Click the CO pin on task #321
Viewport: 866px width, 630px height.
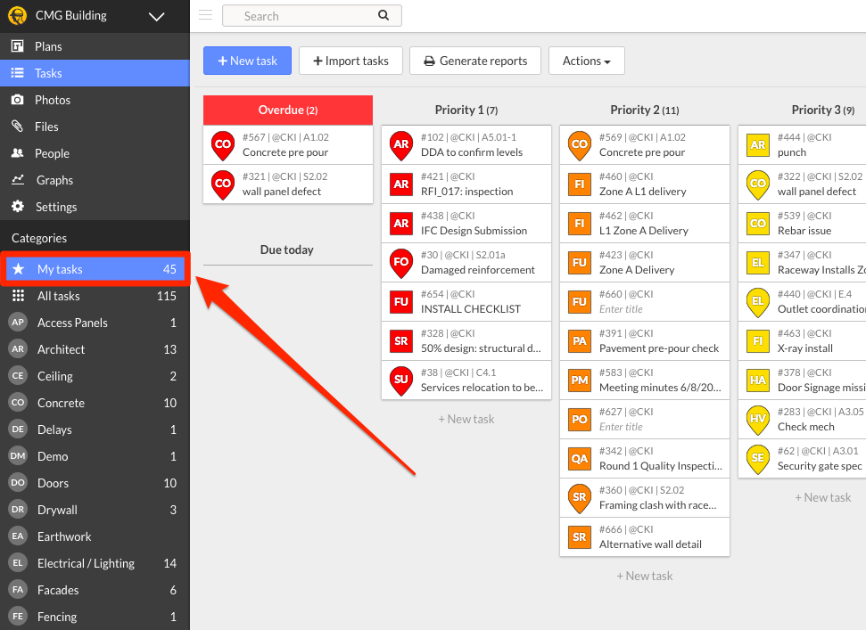pos(223,184)
